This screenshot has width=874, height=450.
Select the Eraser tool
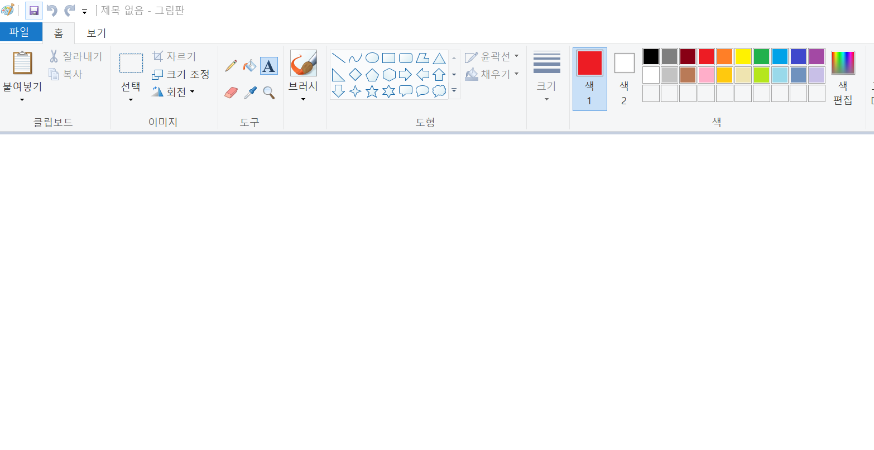tap(231, 93)
